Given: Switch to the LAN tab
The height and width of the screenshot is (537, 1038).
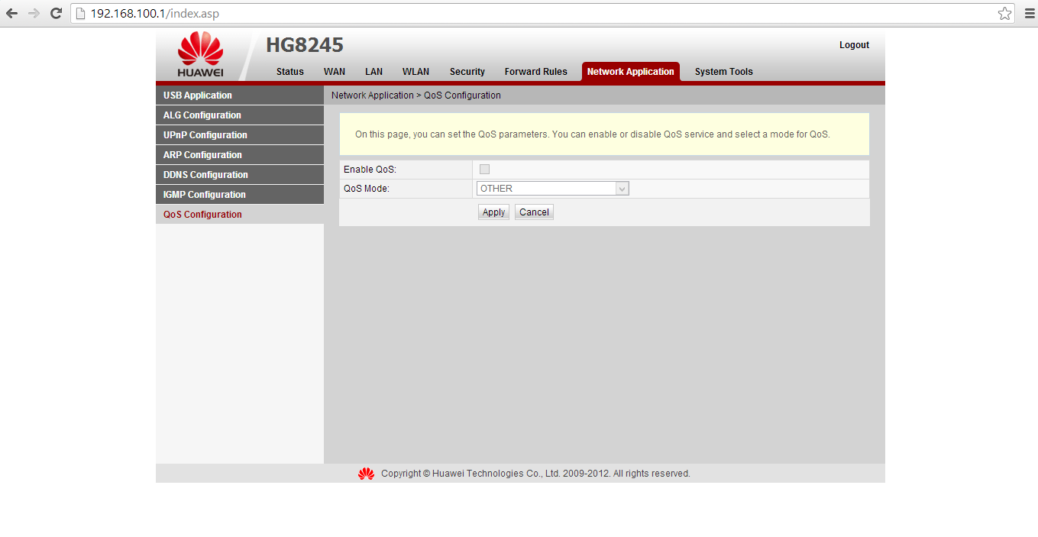Looking at the screenshot, I should click(x=373, y=72).
